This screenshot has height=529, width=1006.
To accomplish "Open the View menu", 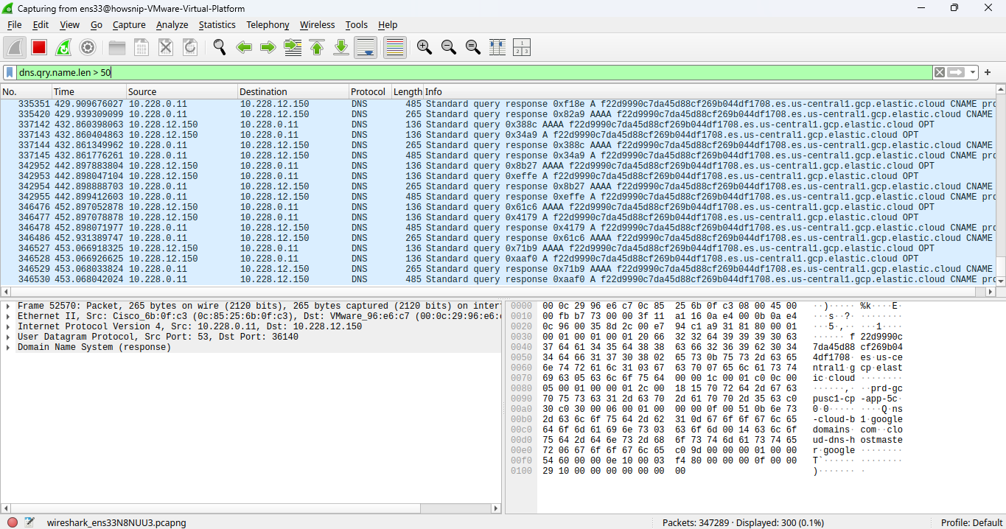I will pos(70,24).
